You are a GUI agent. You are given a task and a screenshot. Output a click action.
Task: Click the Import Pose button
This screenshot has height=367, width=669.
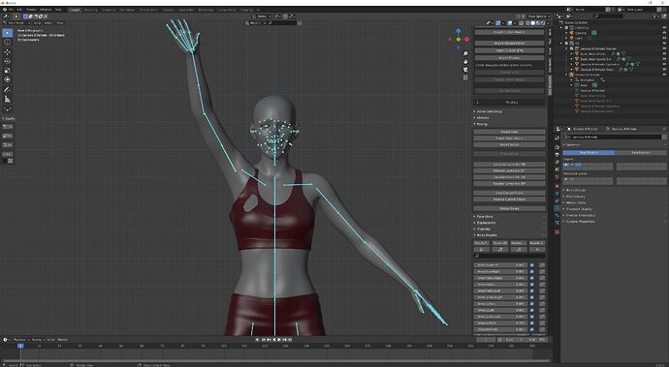(509, 132)
